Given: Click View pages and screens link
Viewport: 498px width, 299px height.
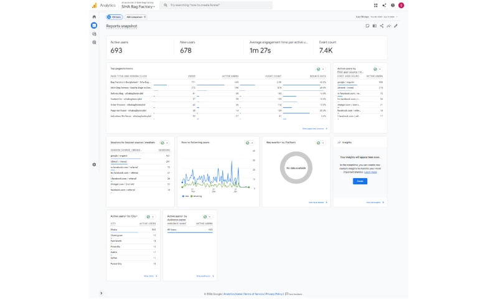Looking at the screenshot, I should point(313,128).
